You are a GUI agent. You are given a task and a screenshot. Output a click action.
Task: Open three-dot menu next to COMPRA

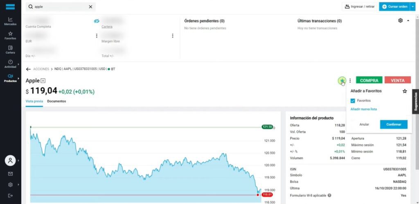tap(350, 81)
